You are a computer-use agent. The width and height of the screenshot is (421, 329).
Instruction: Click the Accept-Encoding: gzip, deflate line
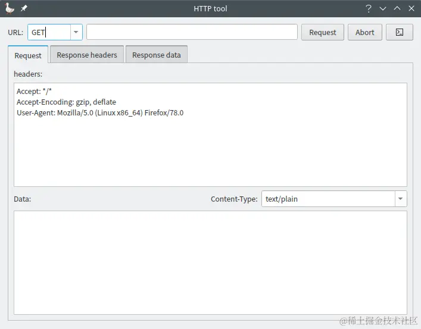pos(66,102)
